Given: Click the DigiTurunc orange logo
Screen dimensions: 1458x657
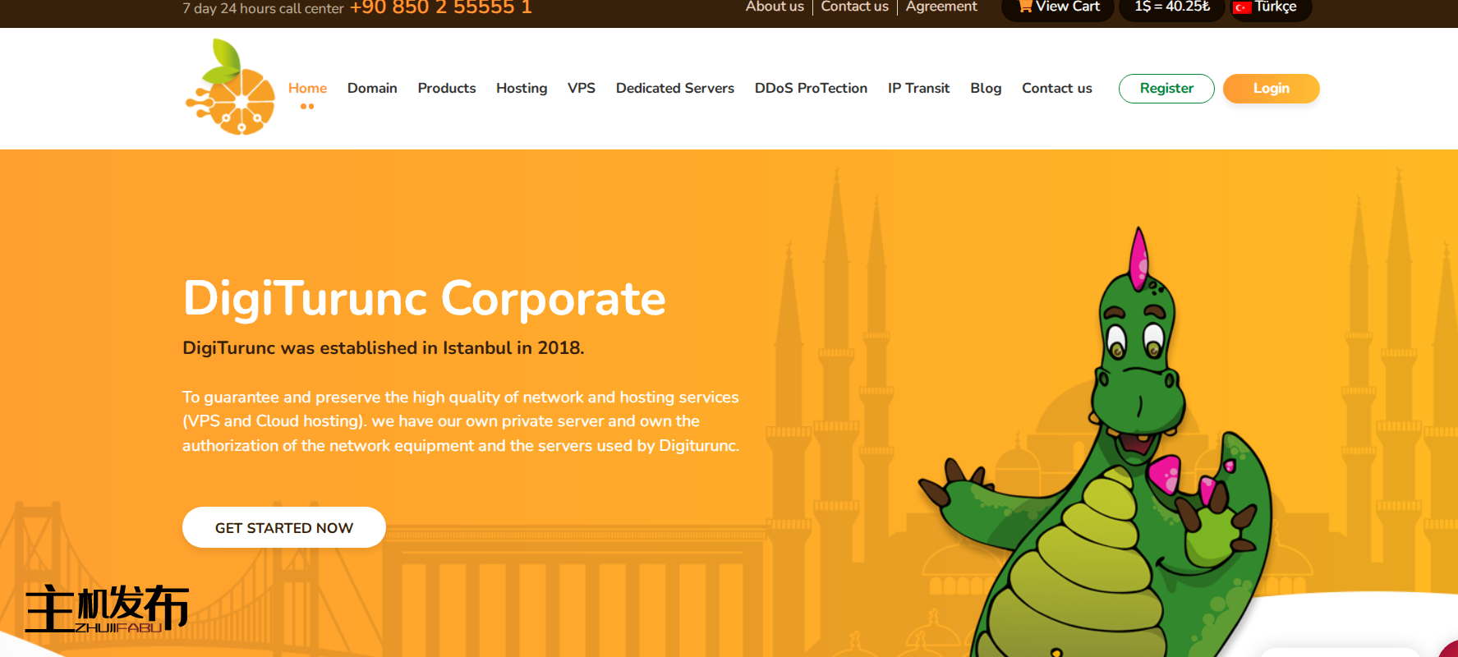Looking at the screenshot, I should pos(230,87).
